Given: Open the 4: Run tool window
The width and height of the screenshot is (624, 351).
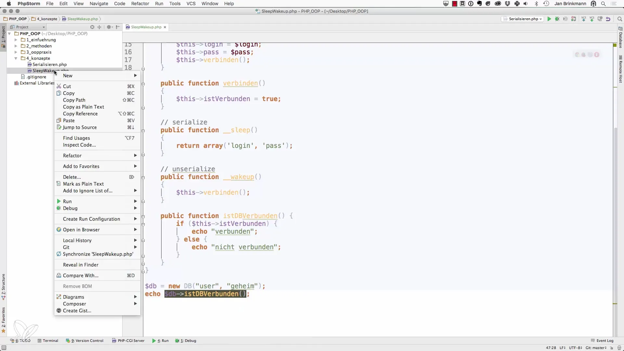Looking at the screenshot, I should tap(160, 341).
